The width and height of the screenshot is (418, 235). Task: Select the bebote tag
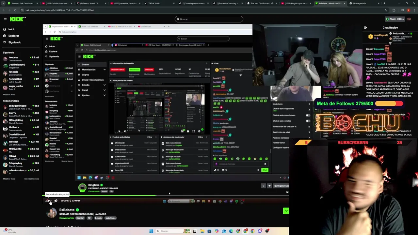point(98,218)
